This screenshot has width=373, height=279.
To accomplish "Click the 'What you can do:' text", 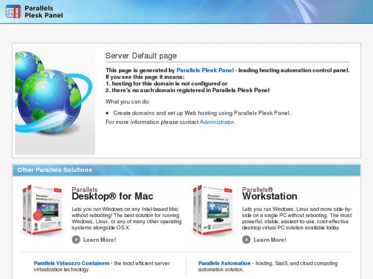I will click(128, 102).
